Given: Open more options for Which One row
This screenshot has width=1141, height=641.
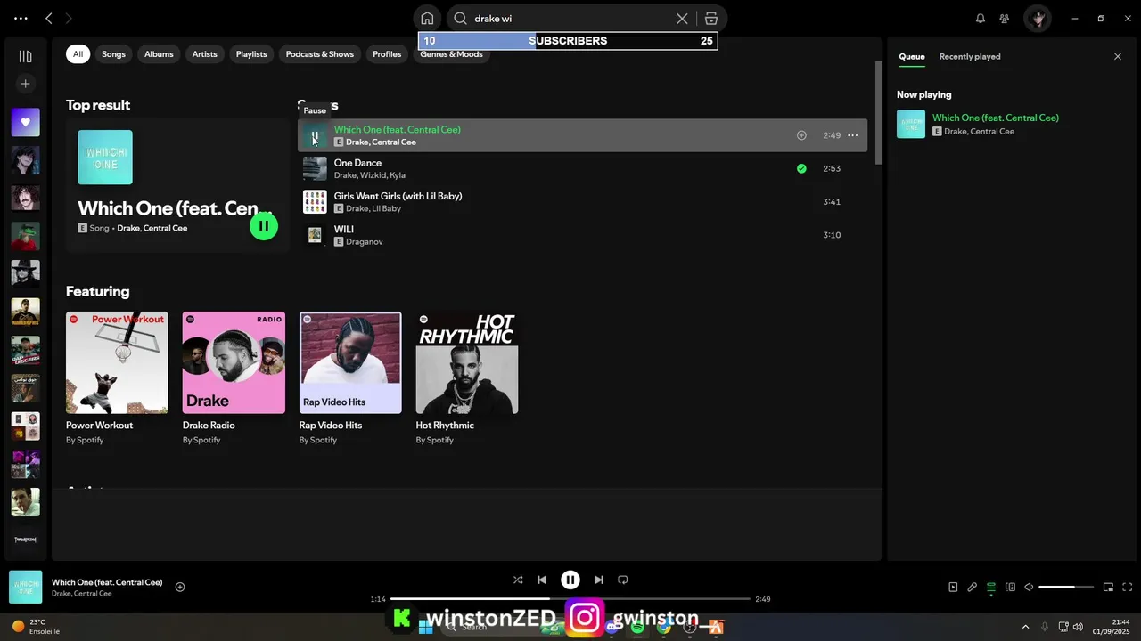Looking at the screenshot, I should coord(852,135).
